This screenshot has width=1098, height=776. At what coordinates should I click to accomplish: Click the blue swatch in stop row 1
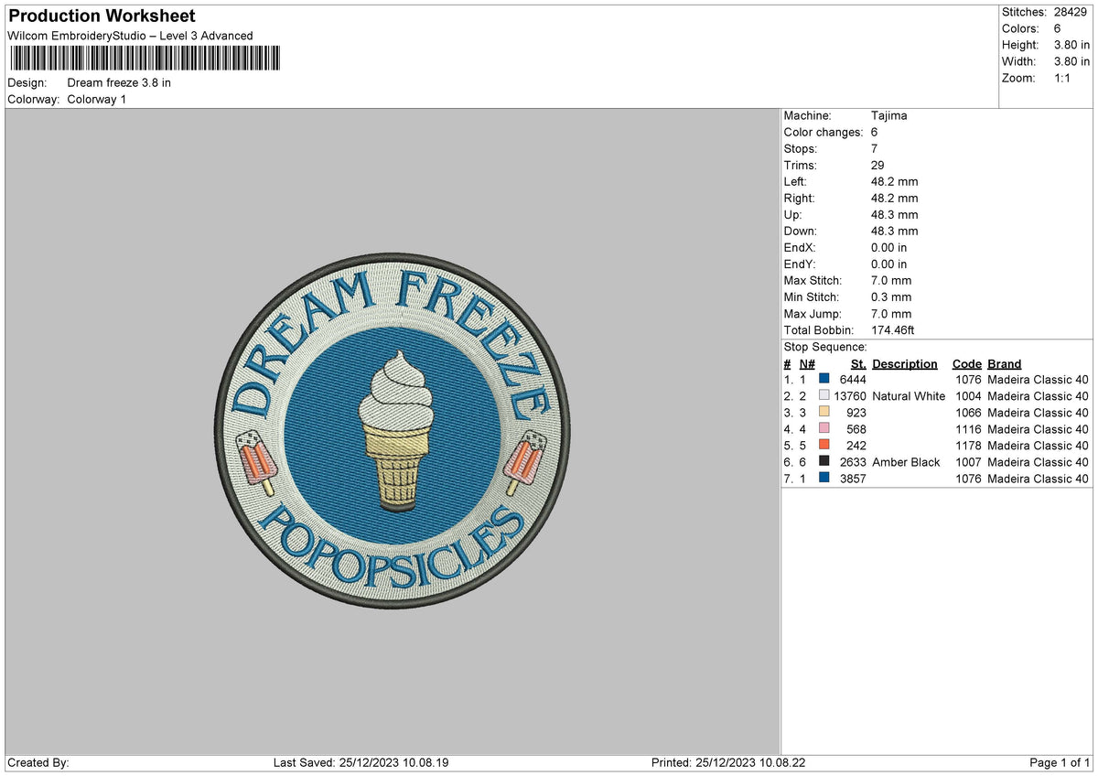(824, 379)
